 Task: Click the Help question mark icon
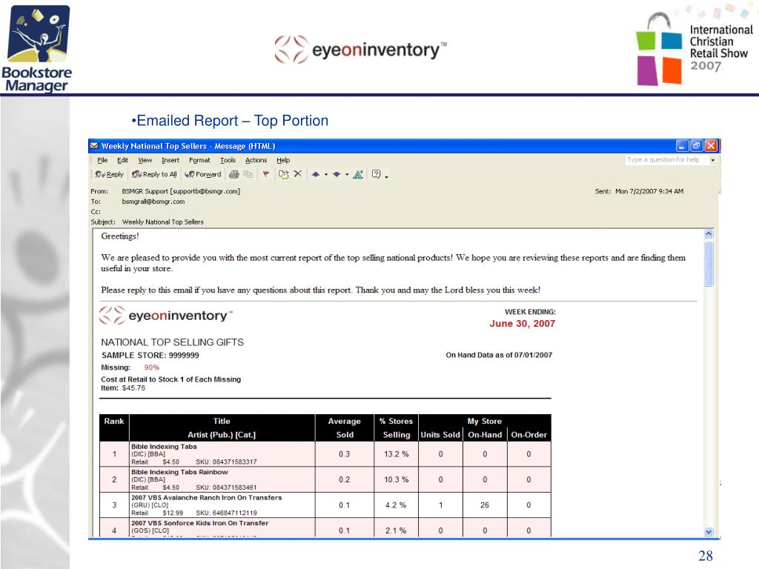(x=376, y=174)
